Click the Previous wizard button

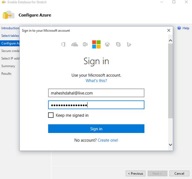click(136, 173)
